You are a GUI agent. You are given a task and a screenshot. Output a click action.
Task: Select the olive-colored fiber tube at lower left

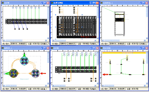coord(13,73)
